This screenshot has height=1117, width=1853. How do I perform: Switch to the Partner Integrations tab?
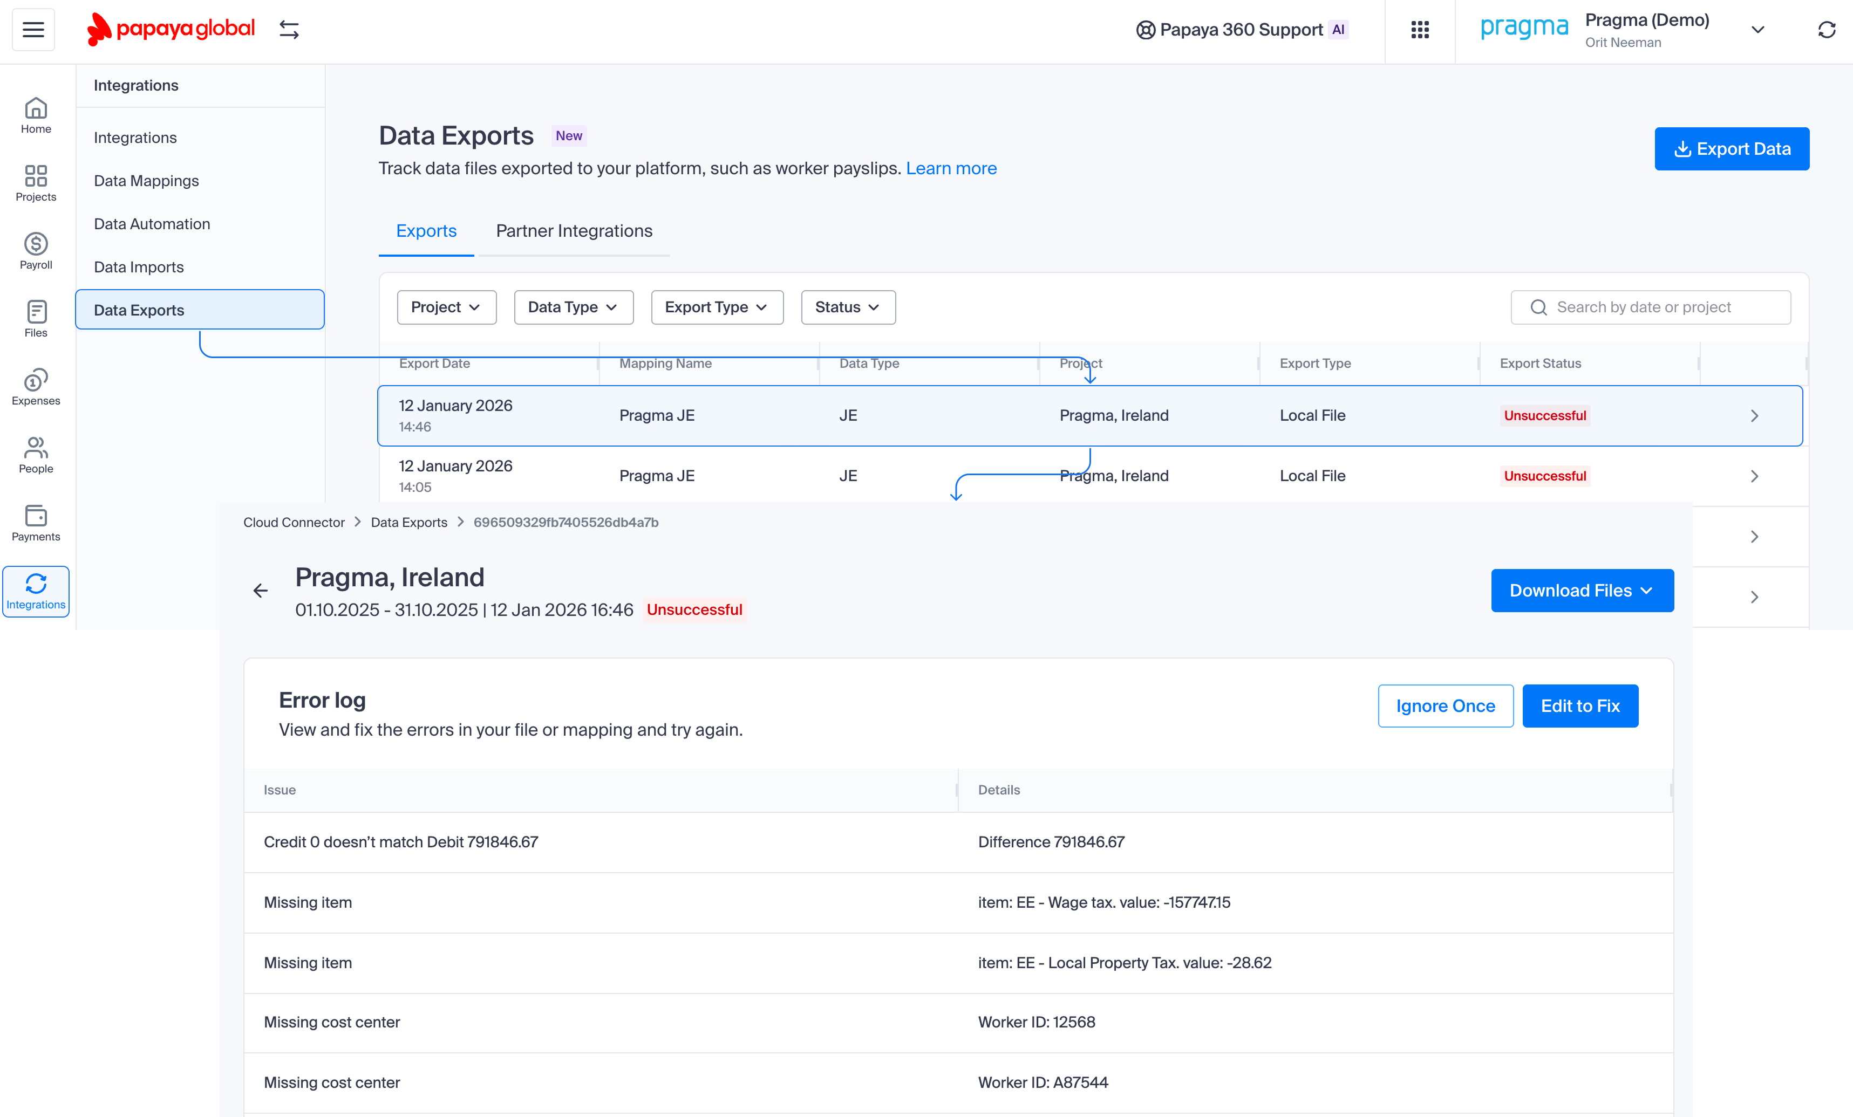pyautogui.click(x=574, y=231)
